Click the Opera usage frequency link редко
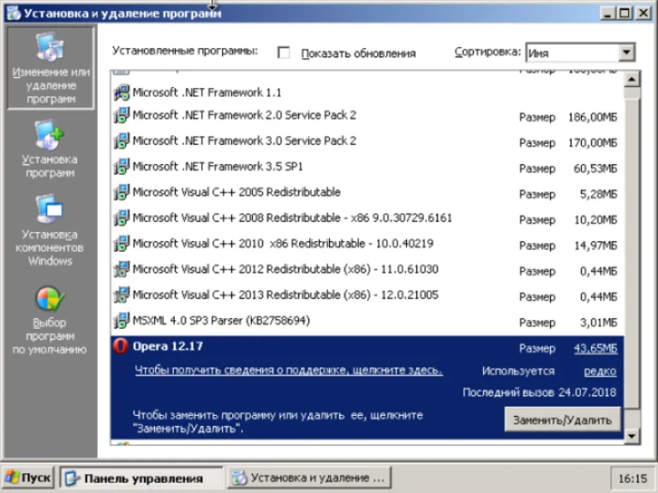Viewport: 658px width, 493px height. tap(600, 371)
